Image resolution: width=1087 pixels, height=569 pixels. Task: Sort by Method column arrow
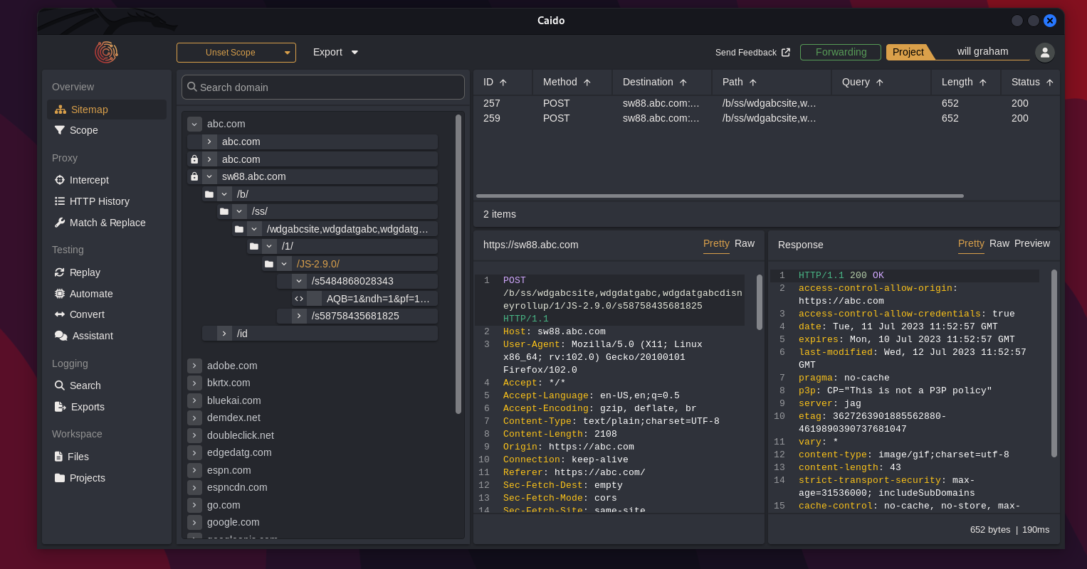click(x=587, y=83)
